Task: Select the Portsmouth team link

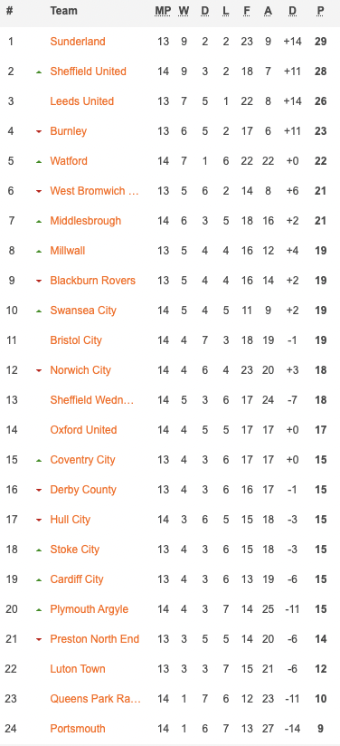Action: coord(78,729)
